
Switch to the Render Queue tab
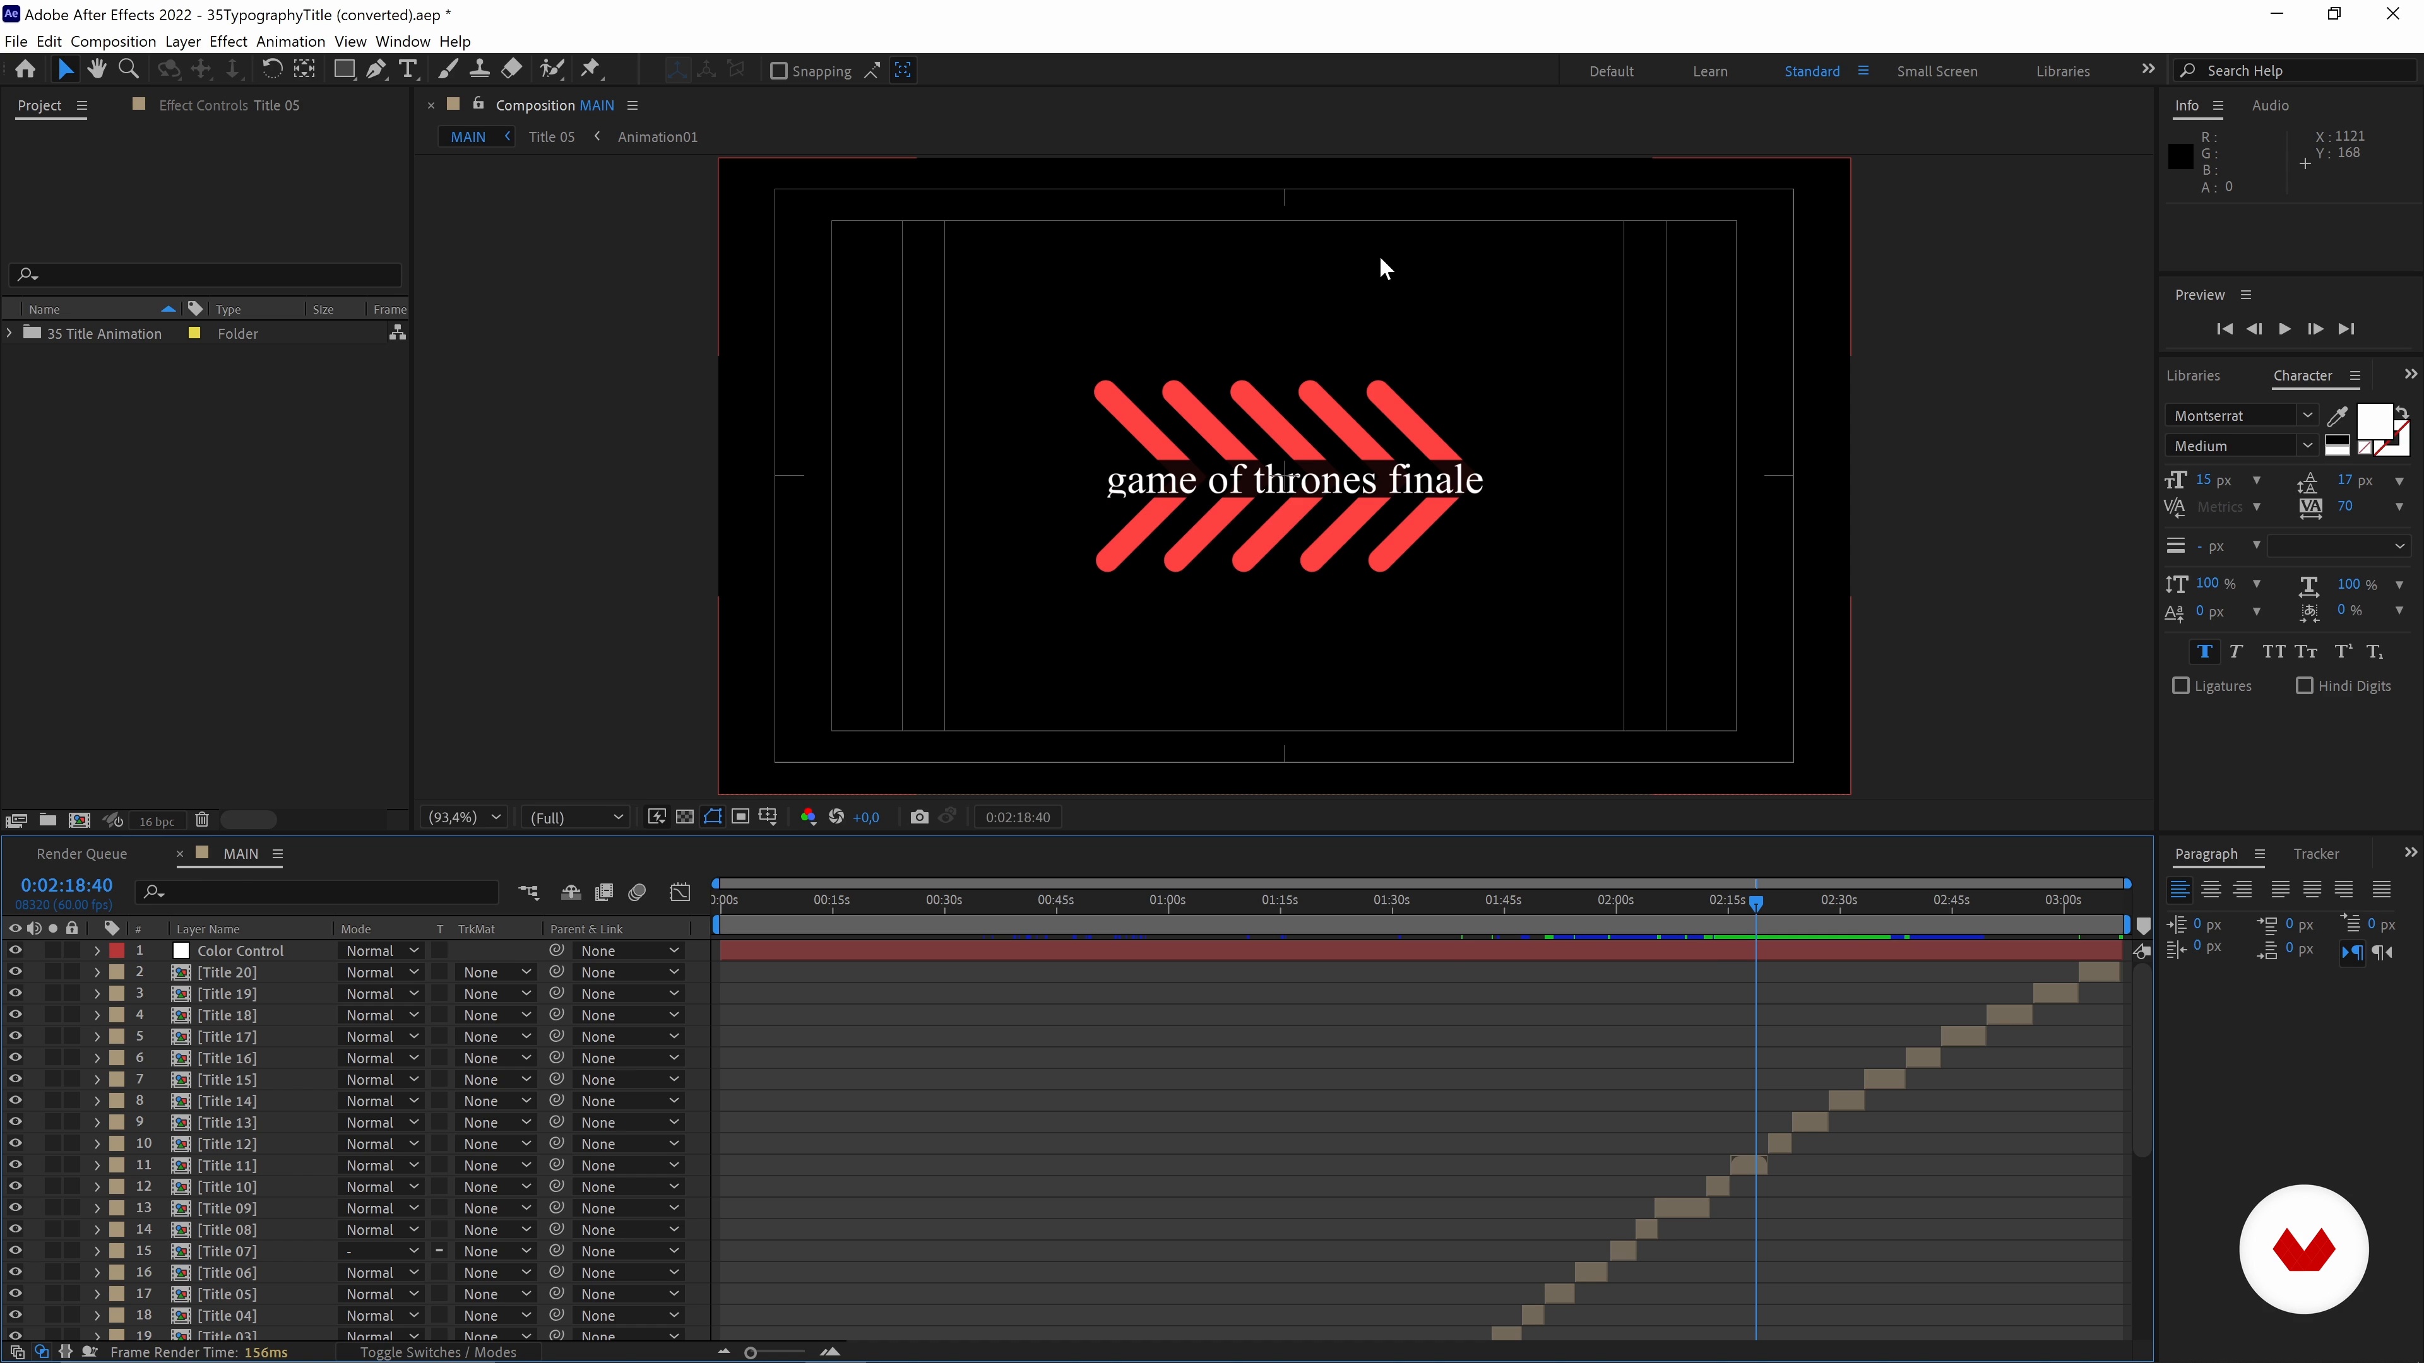click(x=82, y=853)
